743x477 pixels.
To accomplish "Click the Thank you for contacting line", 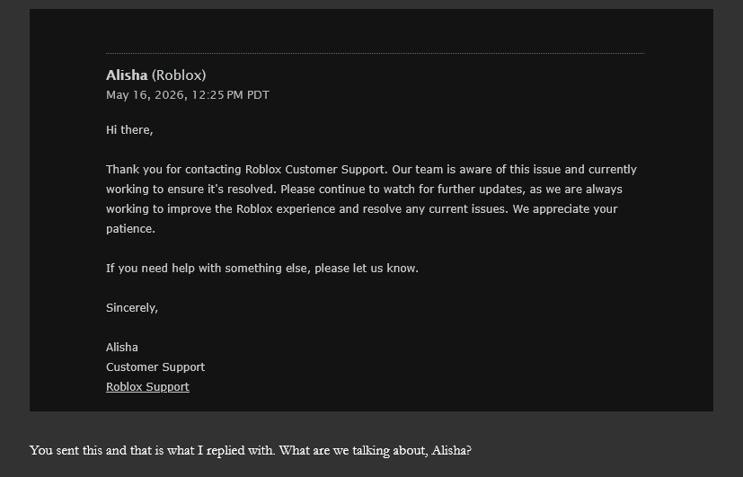I will point(372,170).
